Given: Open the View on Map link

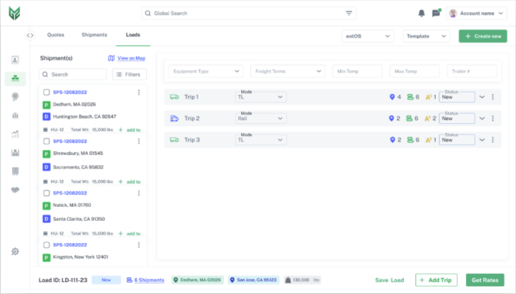Looking at the screenshot, I should tap(127, 58).
